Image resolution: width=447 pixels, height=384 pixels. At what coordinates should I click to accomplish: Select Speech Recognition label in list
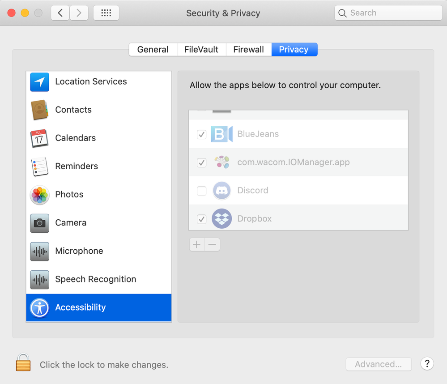click(96, 279)
